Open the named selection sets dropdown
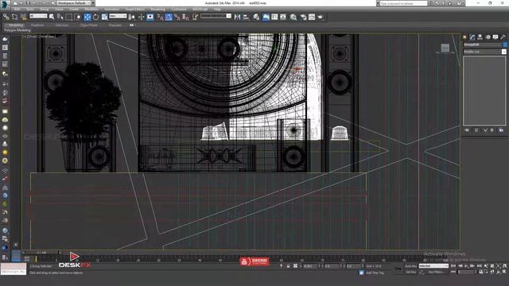Screen dimensions: 509x286 tap(216, 16)
